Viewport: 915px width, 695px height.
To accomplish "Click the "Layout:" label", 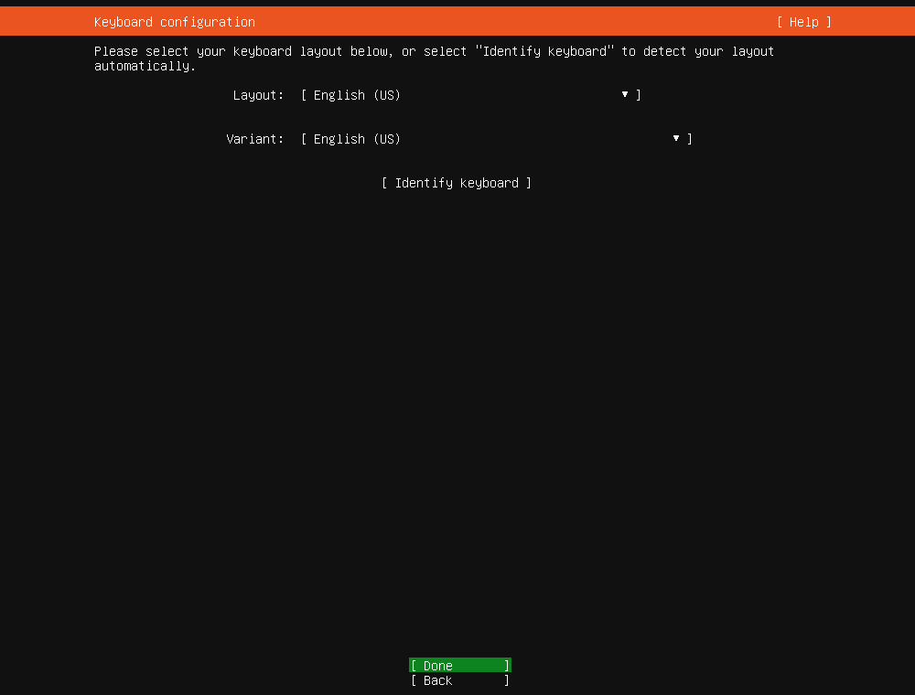I will click(x=259, y=95).
